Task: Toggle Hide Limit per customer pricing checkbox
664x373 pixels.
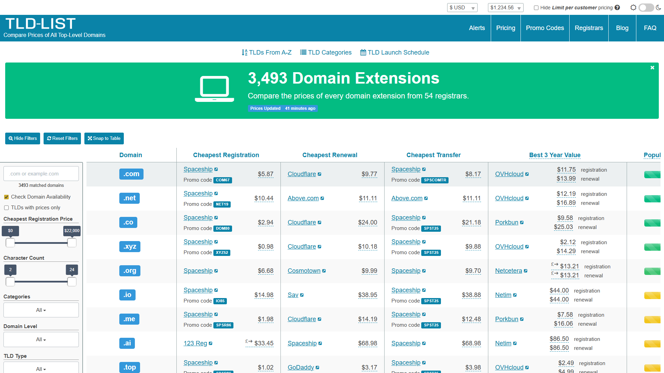Action: [536, 8]
